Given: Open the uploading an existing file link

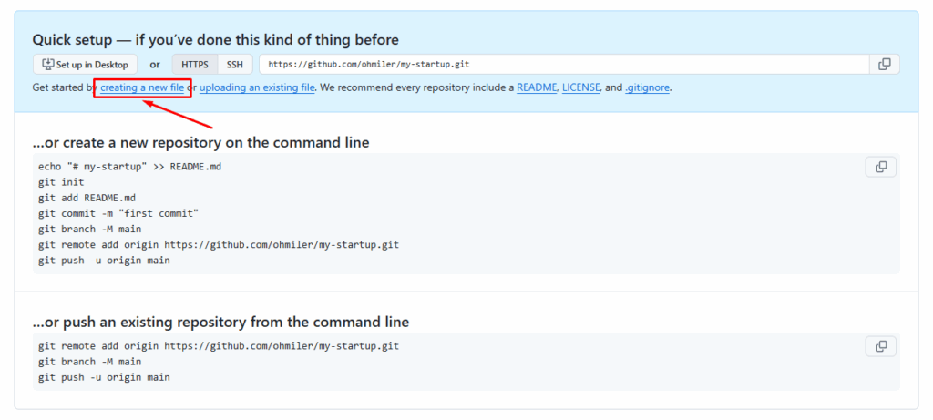Looking at the screenshot, I should pos(257,87).
